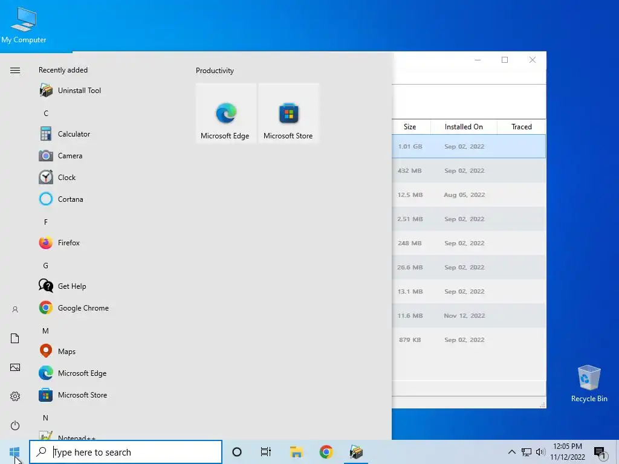Jump to letter F section header
The width and height of the screenshot is (619, 464).
tap(46, 222)
